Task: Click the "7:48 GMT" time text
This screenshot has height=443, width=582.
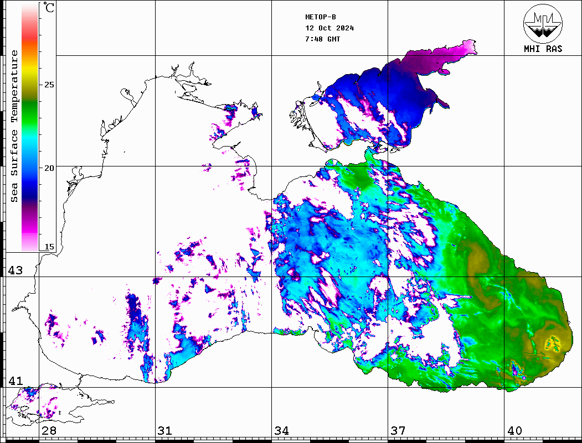Action: tap(322, 39)
